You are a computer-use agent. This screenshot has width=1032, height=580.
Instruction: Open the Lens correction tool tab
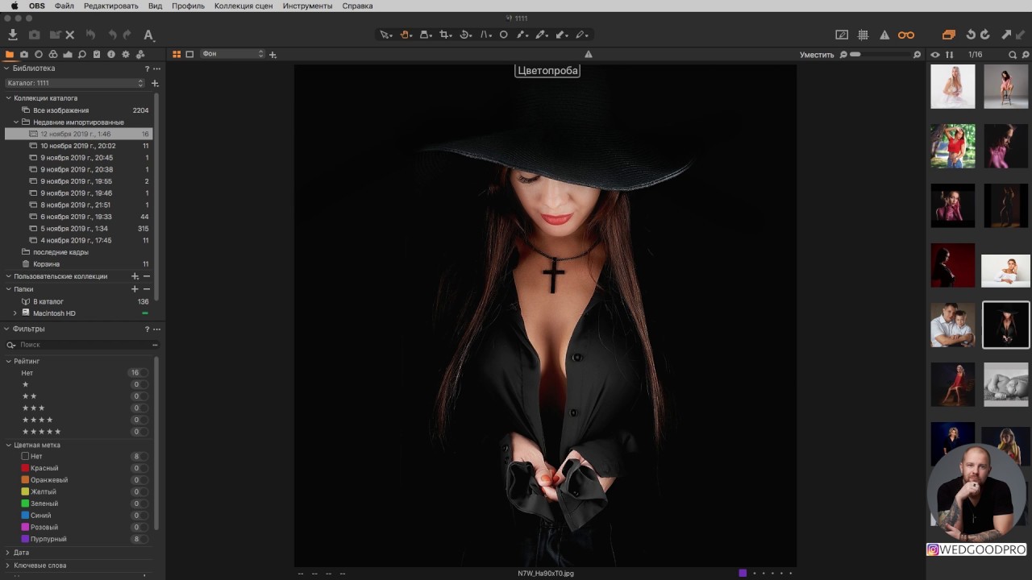click(39, 55)
